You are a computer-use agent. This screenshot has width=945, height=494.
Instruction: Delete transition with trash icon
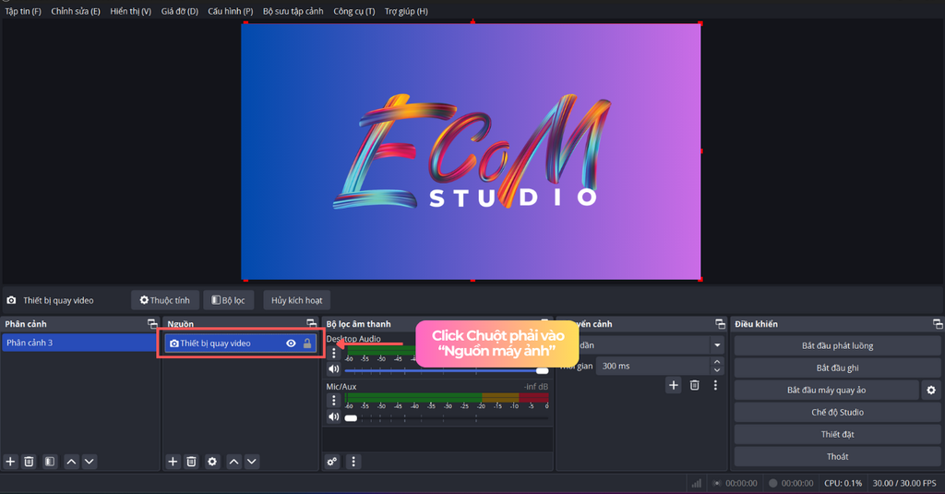pyautogui.click(x=694, y=385)
